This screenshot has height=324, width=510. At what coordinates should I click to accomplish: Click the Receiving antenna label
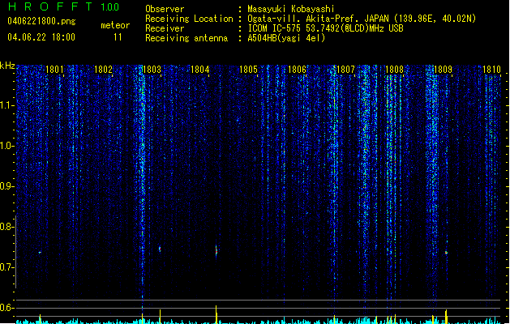186,38
